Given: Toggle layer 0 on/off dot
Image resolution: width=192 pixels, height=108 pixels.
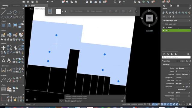Looking at the screenshot, I should pyautogui.click(x=164, y=30).
